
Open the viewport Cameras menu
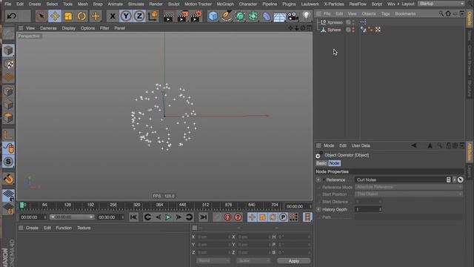click(x=48, y=28)
